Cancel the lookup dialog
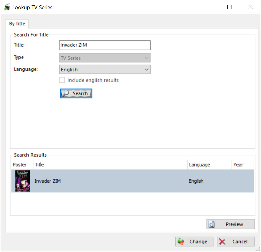 pos(236,241)
